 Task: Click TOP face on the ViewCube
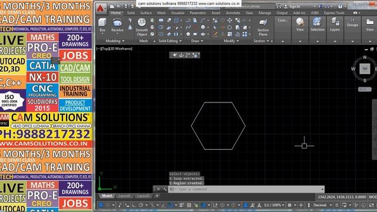coord(365,69)
